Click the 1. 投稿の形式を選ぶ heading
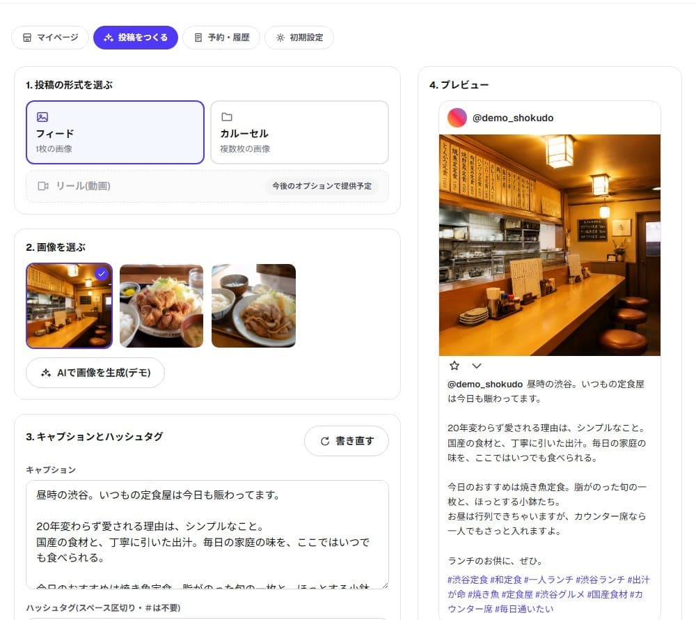 click(69, 85)
